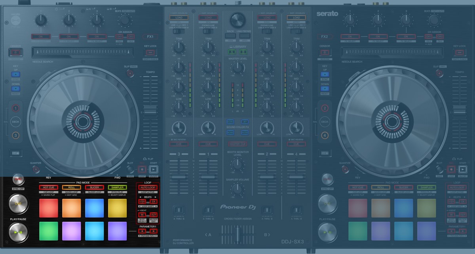
Task: Toggle headphone CUE for channel 1
Action: pos(208,144)
